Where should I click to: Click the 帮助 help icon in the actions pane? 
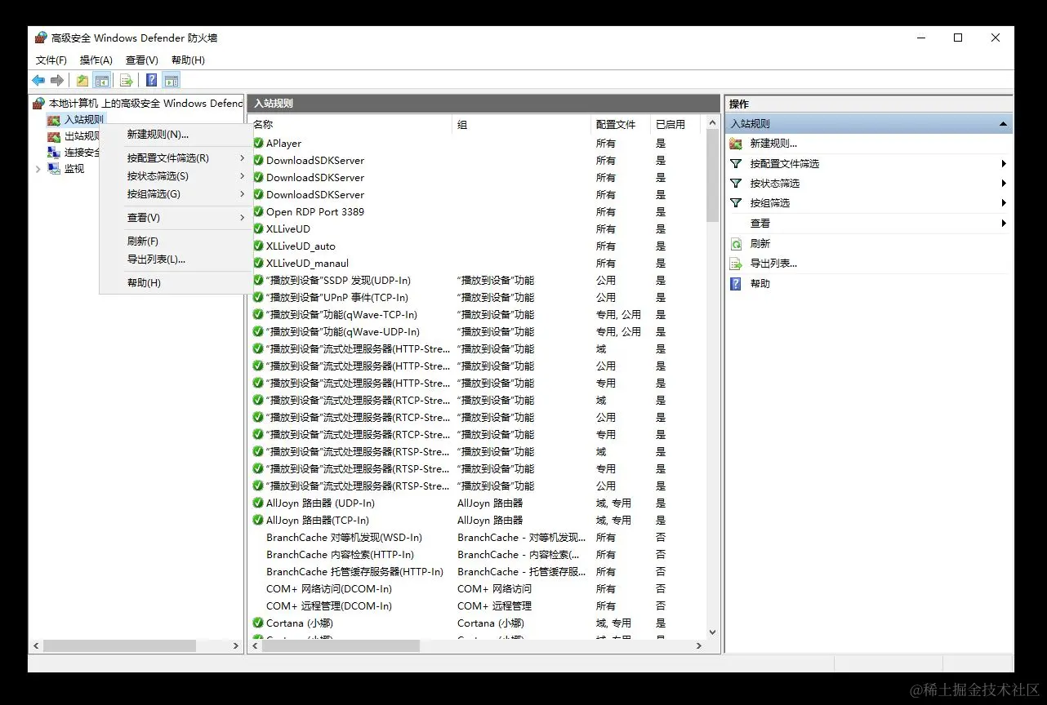click(x=736, y=283)
